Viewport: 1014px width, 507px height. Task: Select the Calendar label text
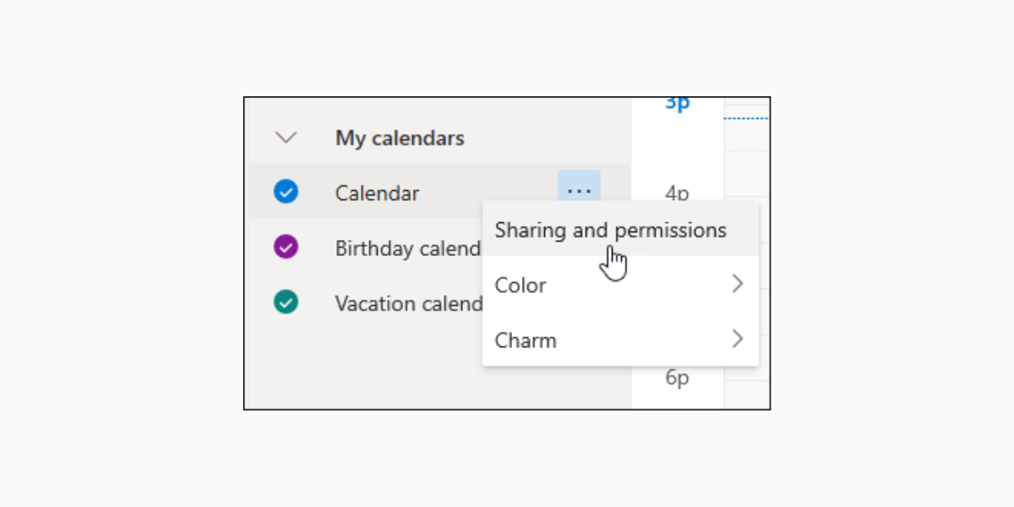377,193
